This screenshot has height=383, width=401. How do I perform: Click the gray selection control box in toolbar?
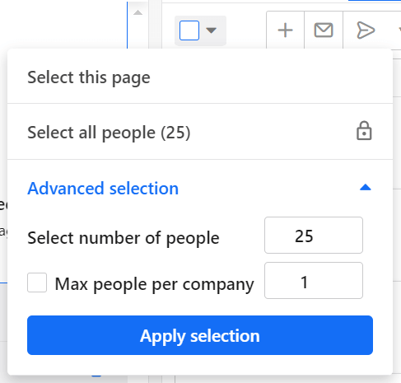[200, 30]
